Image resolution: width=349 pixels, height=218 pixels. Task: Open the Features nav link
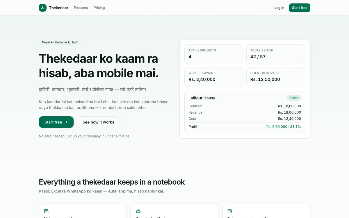tap(81, 8)
